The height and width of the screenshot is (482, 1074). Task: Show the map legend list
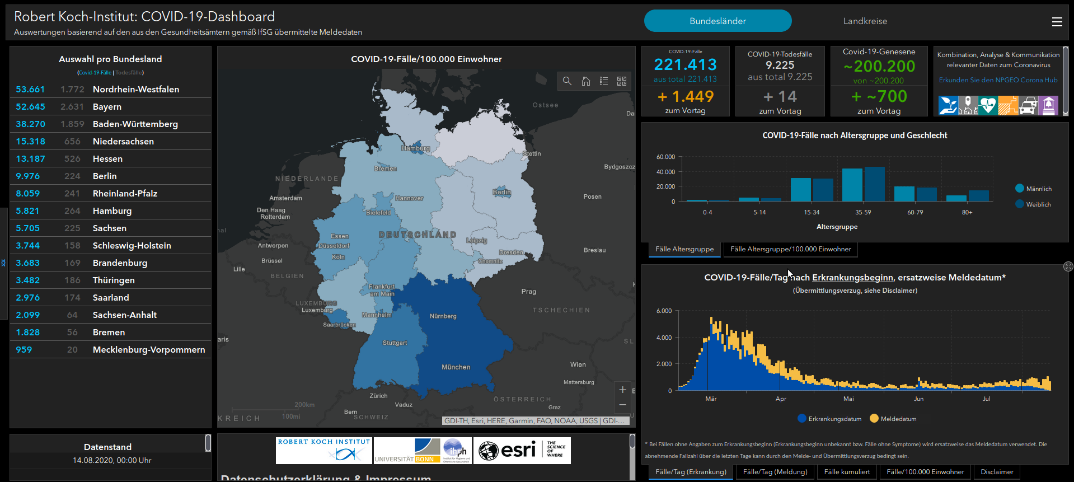603,81
